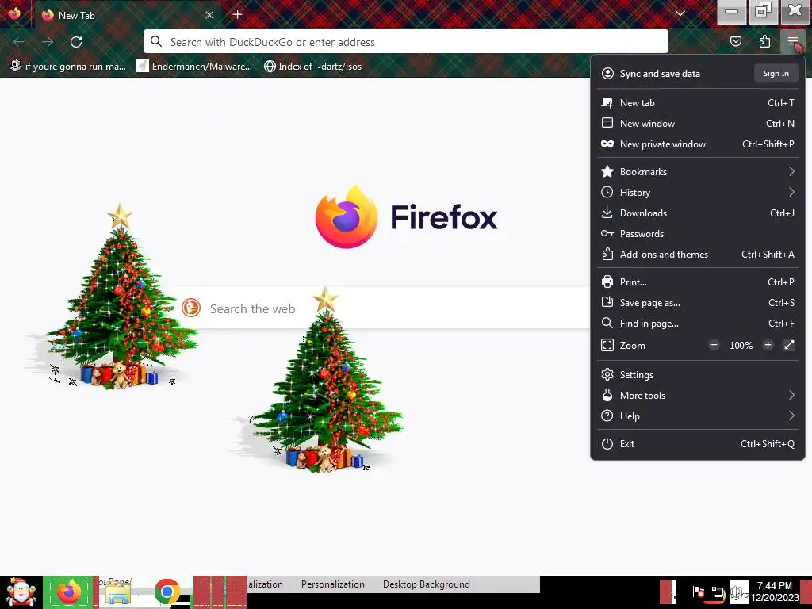Open Chrome from the taskbar

point(167,592)
